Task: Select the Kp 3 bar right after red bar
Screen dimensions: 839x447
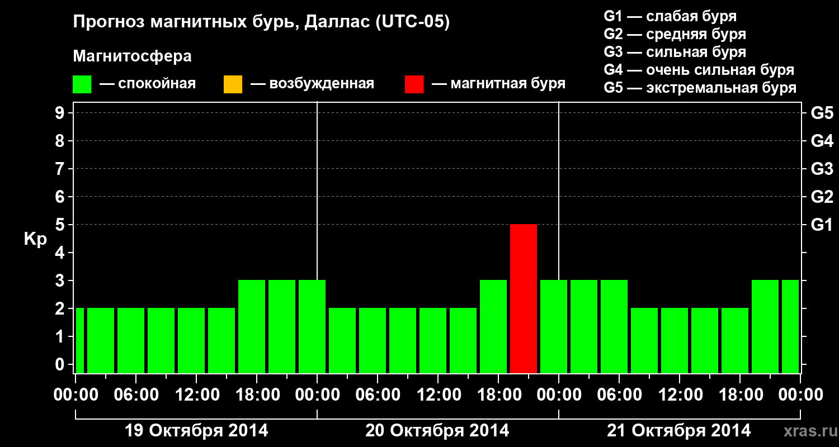Action: (554, 326)
